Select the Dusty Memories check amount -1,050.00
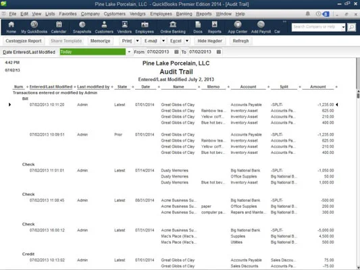Screen dimensions: 360x270 coord(326,171)
